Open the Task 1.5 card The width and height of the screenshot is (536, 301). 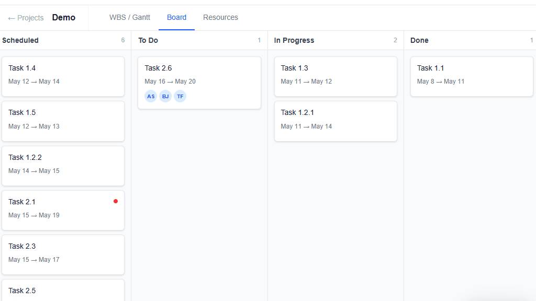click(63, 121)
